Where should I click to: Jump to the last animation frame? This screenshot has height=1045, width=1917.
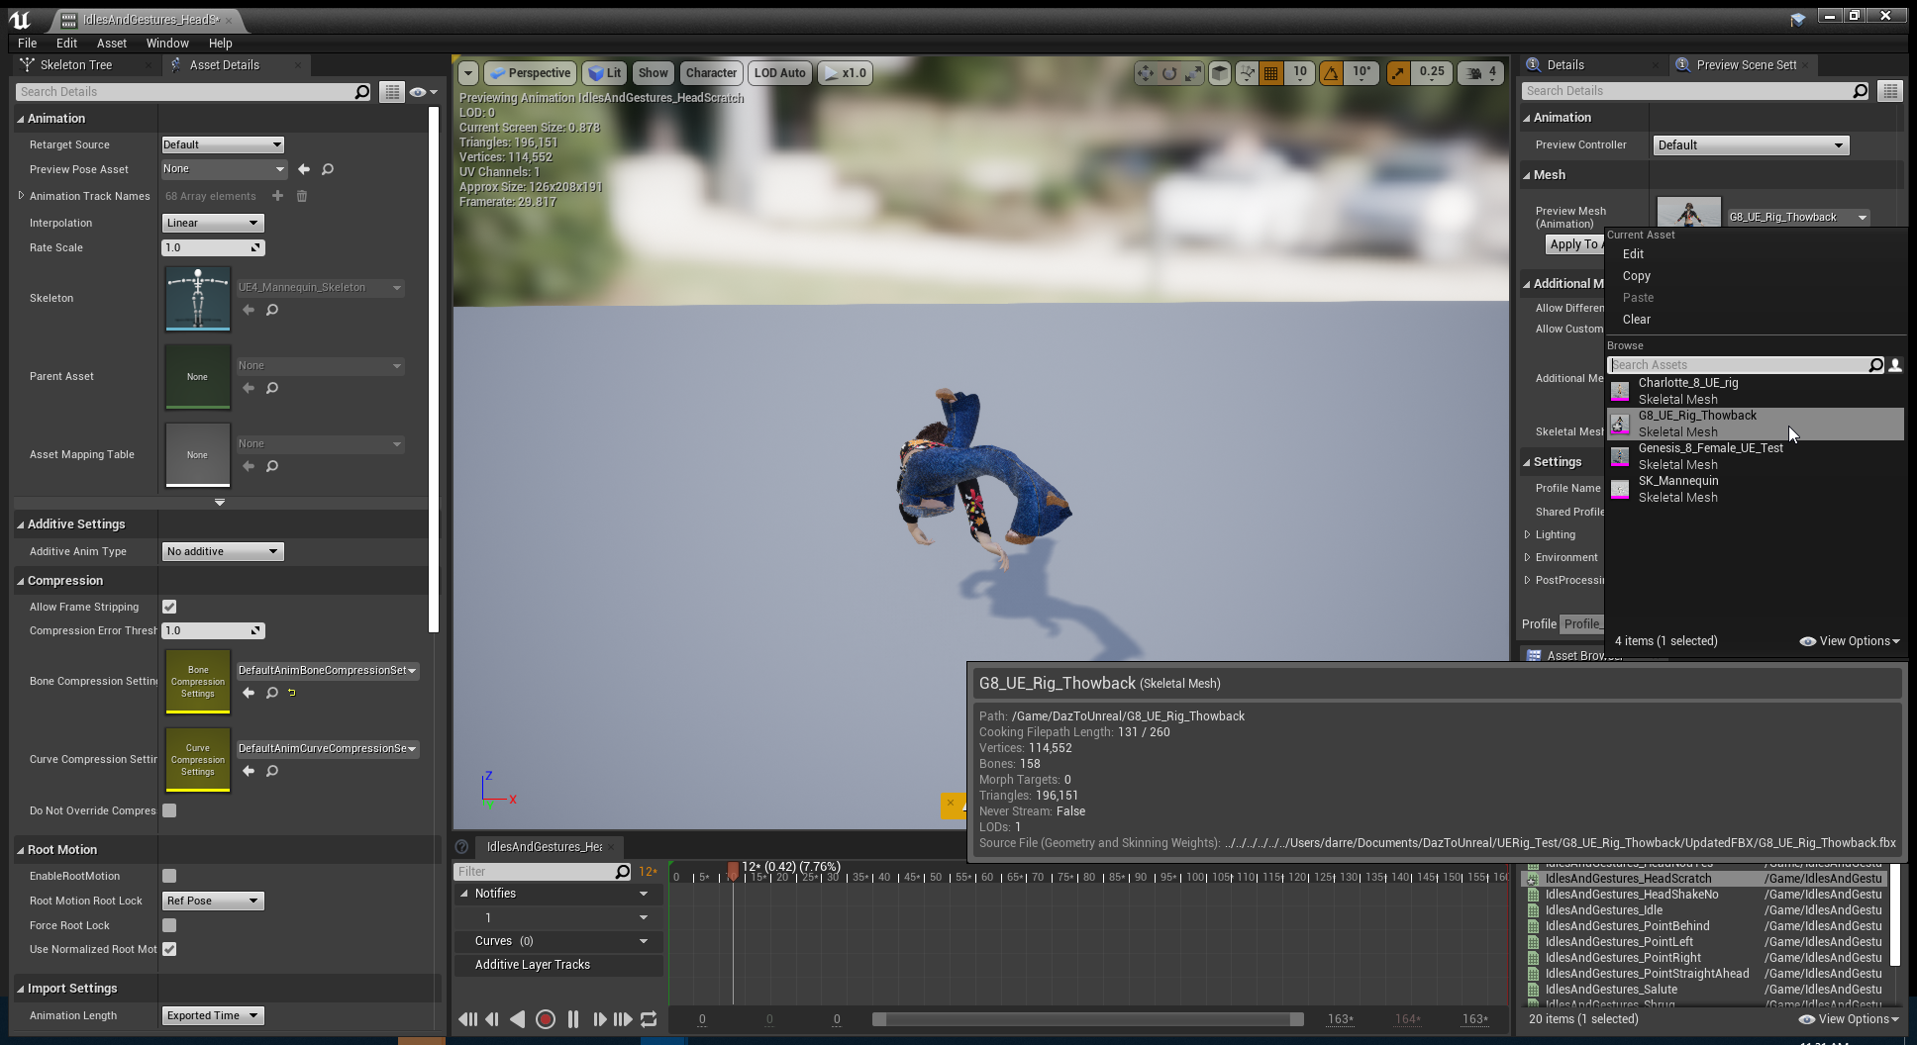(623, 1019)
